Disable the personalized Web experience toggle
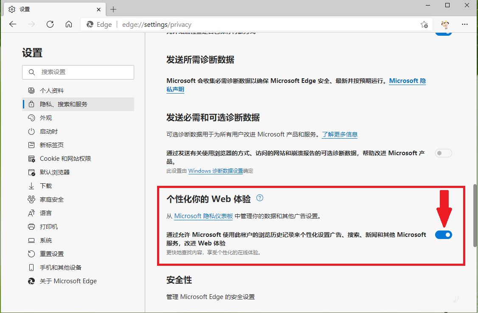478x313 pixels. [x=443, y=234]
